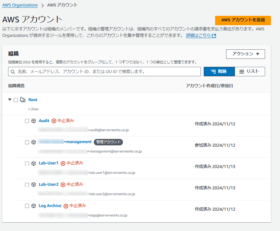Click the 組織 section heading

coord(13,54)
